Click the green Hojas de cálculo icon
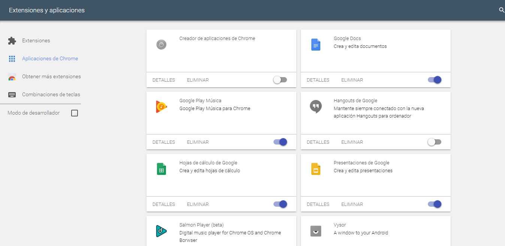The height and width of the screenshot is (246, 505). click(x=161, y=169)
